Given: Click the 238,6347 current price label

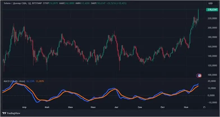Looking at the screenshot, I should 213,10.
